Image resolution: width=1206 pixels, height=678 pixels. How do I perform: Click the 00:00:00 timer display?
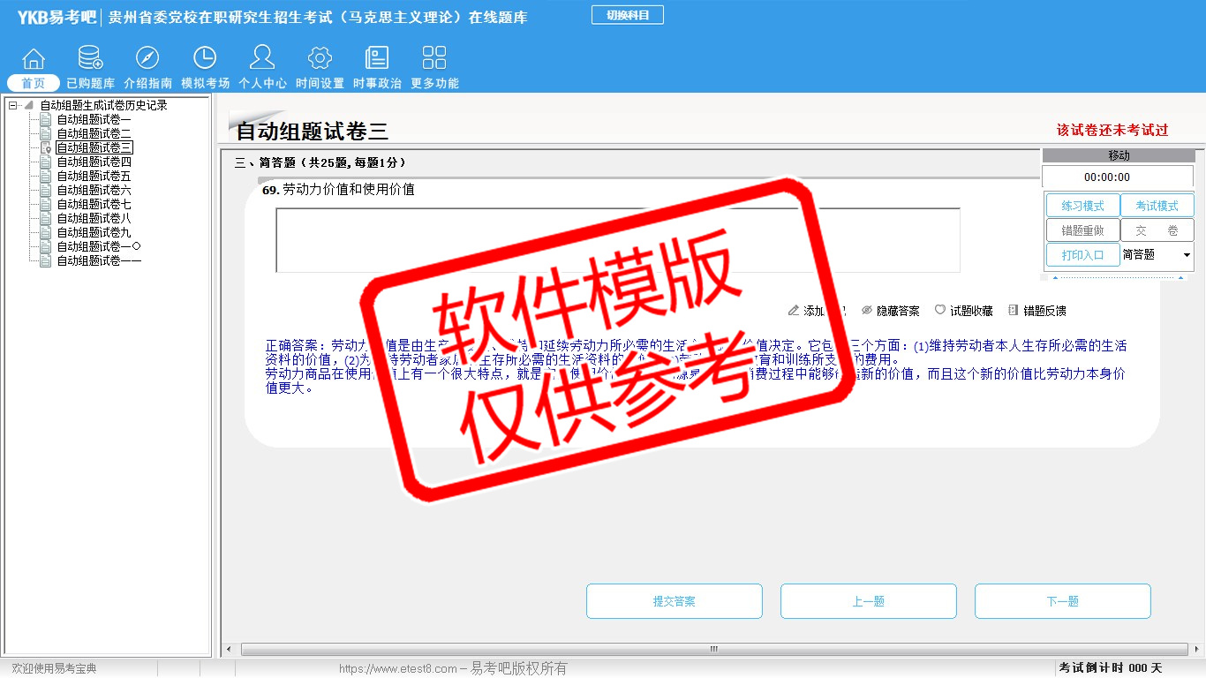click(1118, 177)
